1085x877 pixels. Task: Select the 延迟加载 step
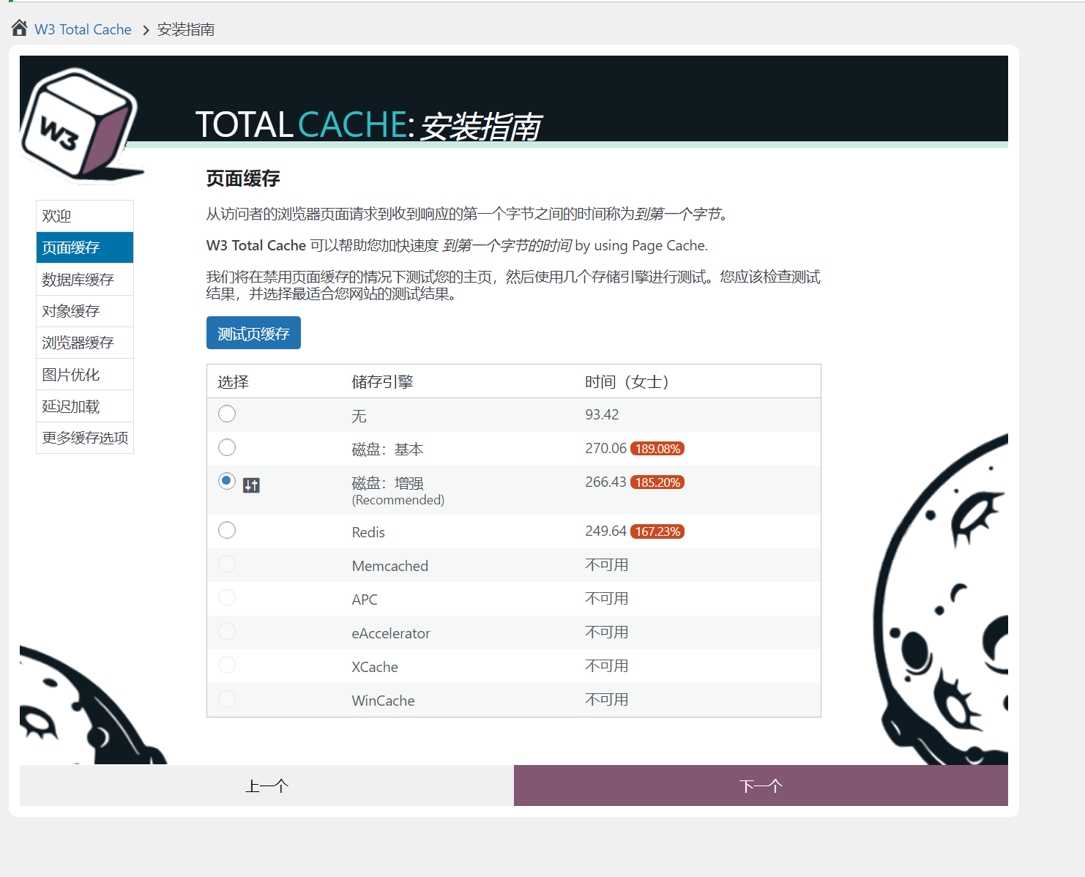click(x=85, y=406)
